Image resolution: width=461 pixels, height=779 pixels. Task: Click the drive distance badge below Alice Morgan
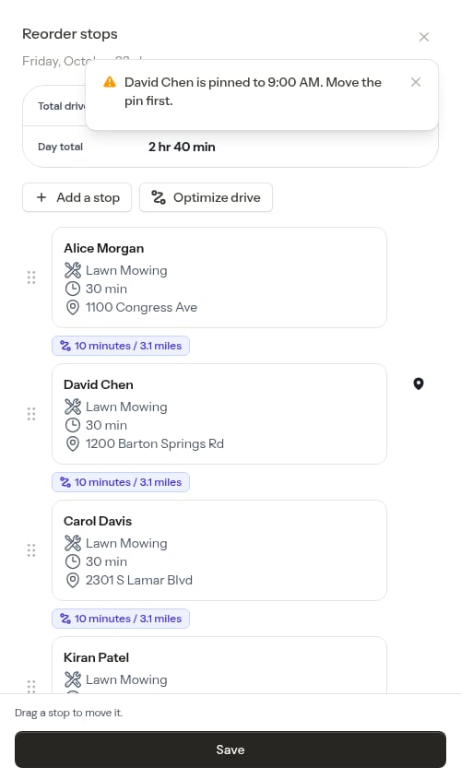(x=121, y=346)
